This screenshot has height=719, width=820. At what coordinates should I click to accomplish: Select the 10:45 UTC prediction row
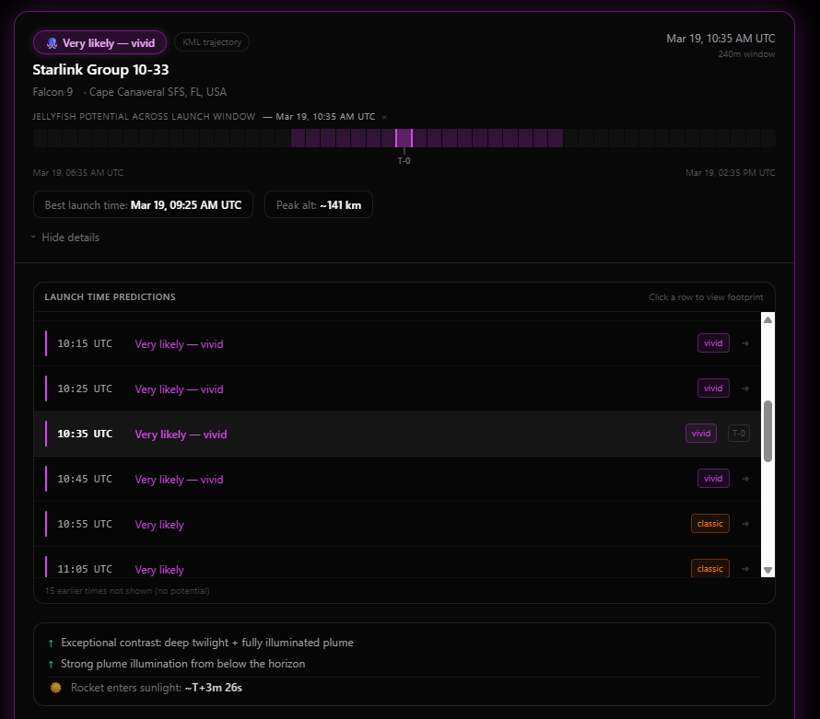coord(397,479)
